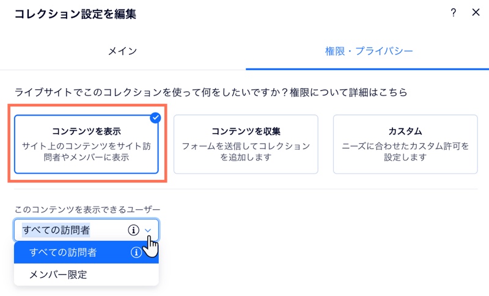The image size is (489, 296).
Task: Switch to the 権限・プライバシー tab
Action: (369, 51)
